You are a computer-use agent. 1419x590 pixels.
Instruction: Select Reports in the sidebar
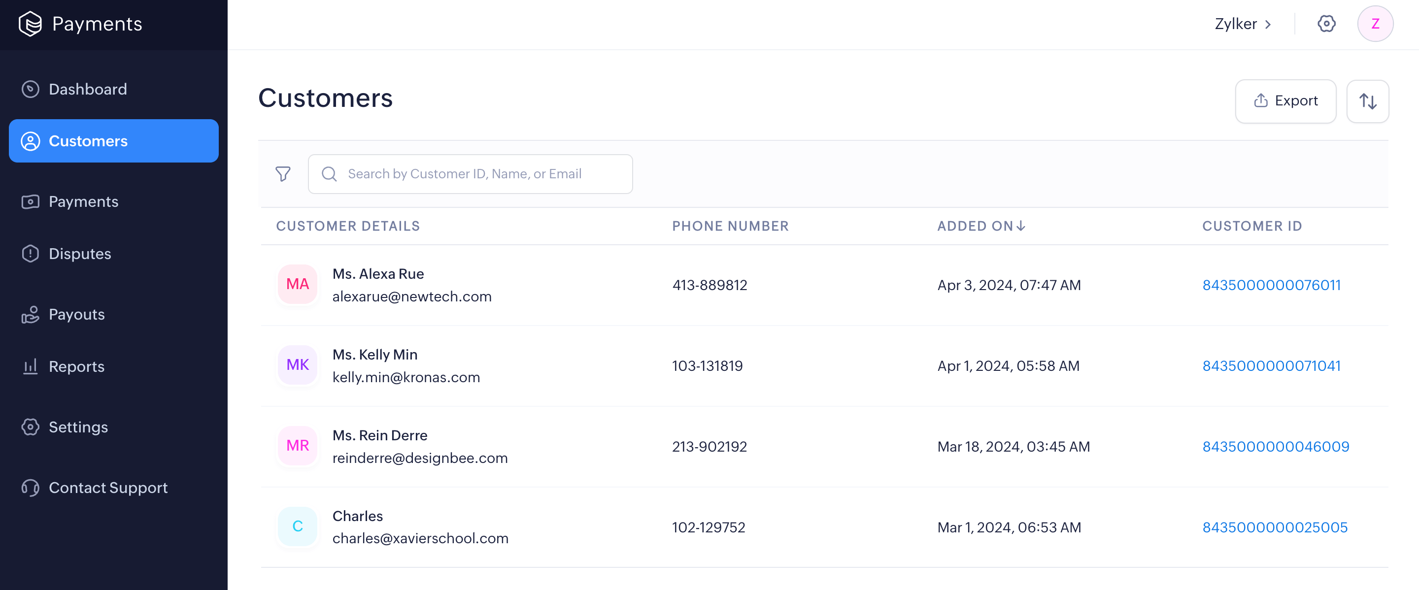pos(76,366)
